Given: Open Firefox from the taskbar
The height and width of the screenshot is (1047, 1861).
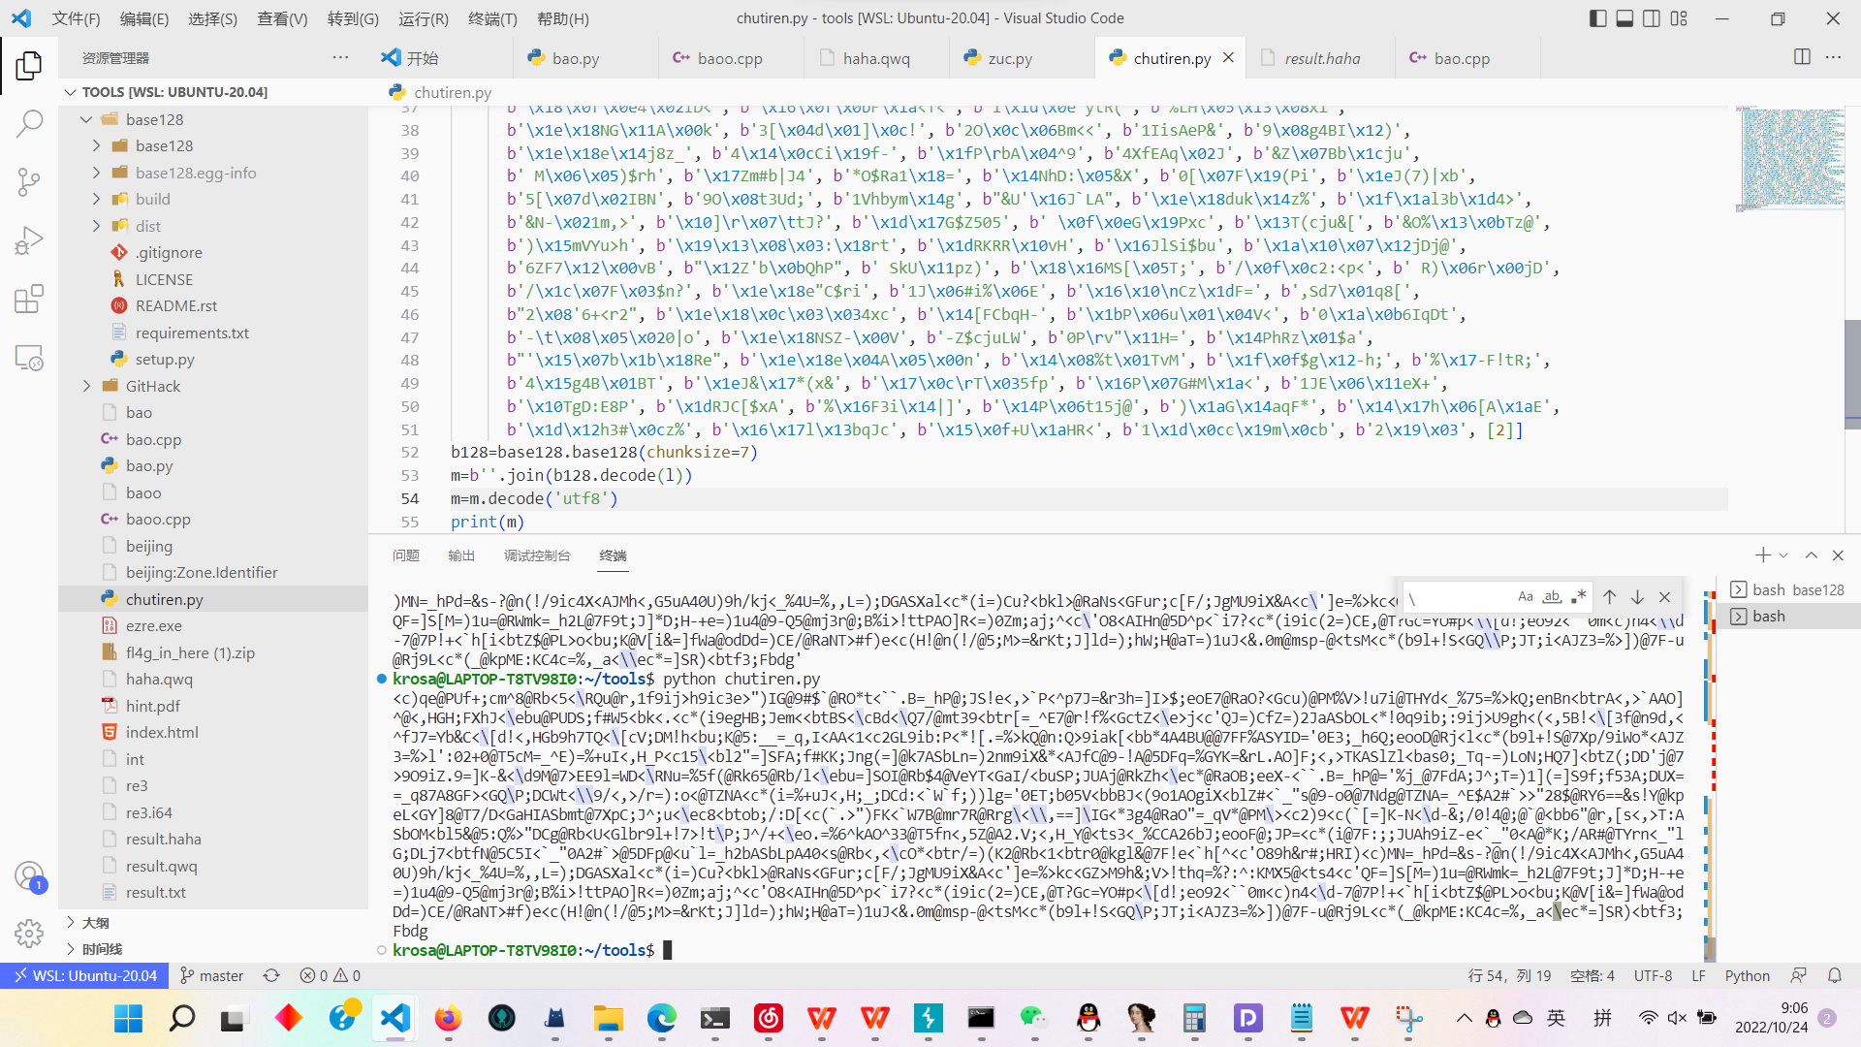Looking at the screenshot, I should coord(448,1018).
